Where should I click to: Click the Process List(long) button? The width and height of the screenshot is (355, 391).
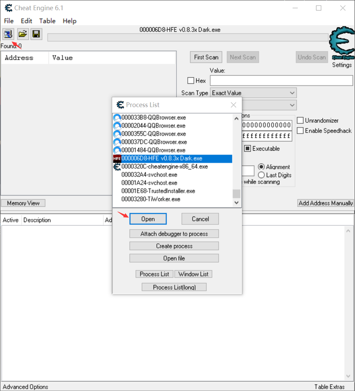(174, 287)
